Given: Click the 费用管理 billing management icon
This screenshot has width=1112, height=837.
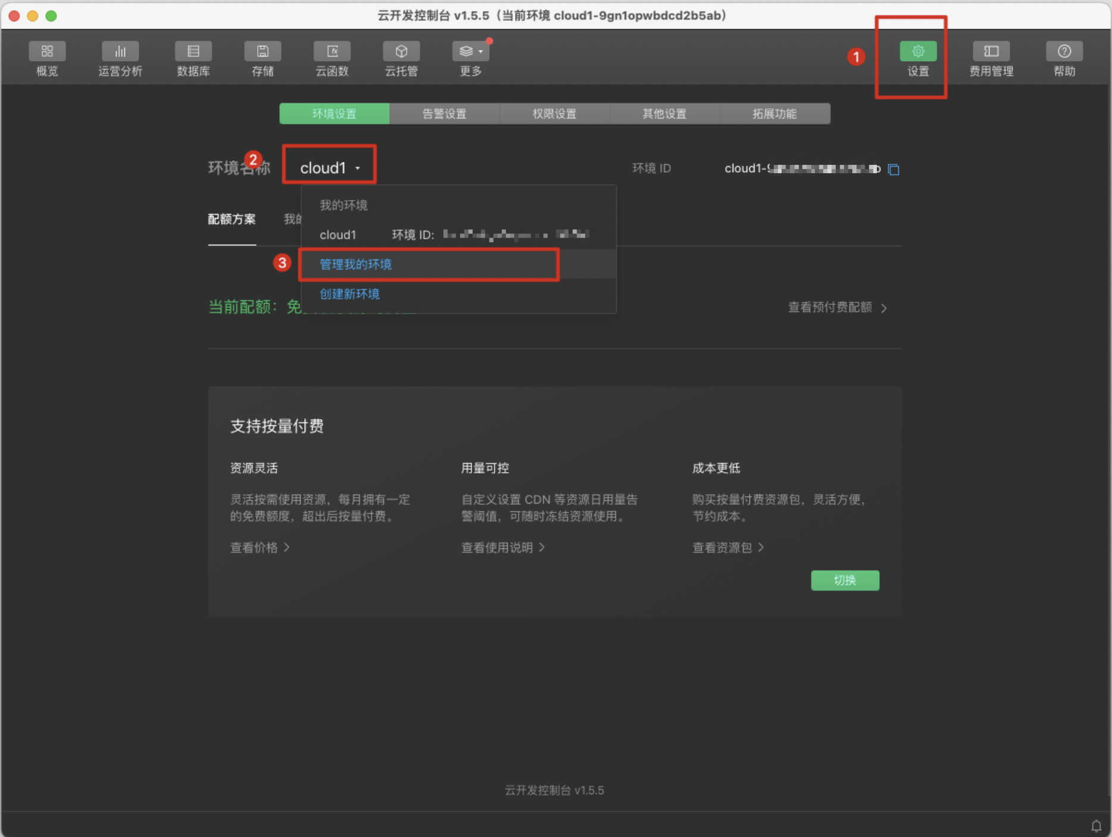Looking at the screenshot, I should (990, 58).
